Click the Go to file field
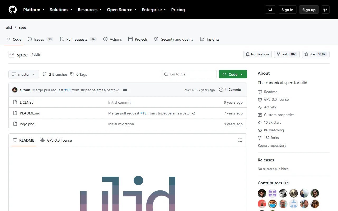338x211 pixels. (x=189, y=74)
